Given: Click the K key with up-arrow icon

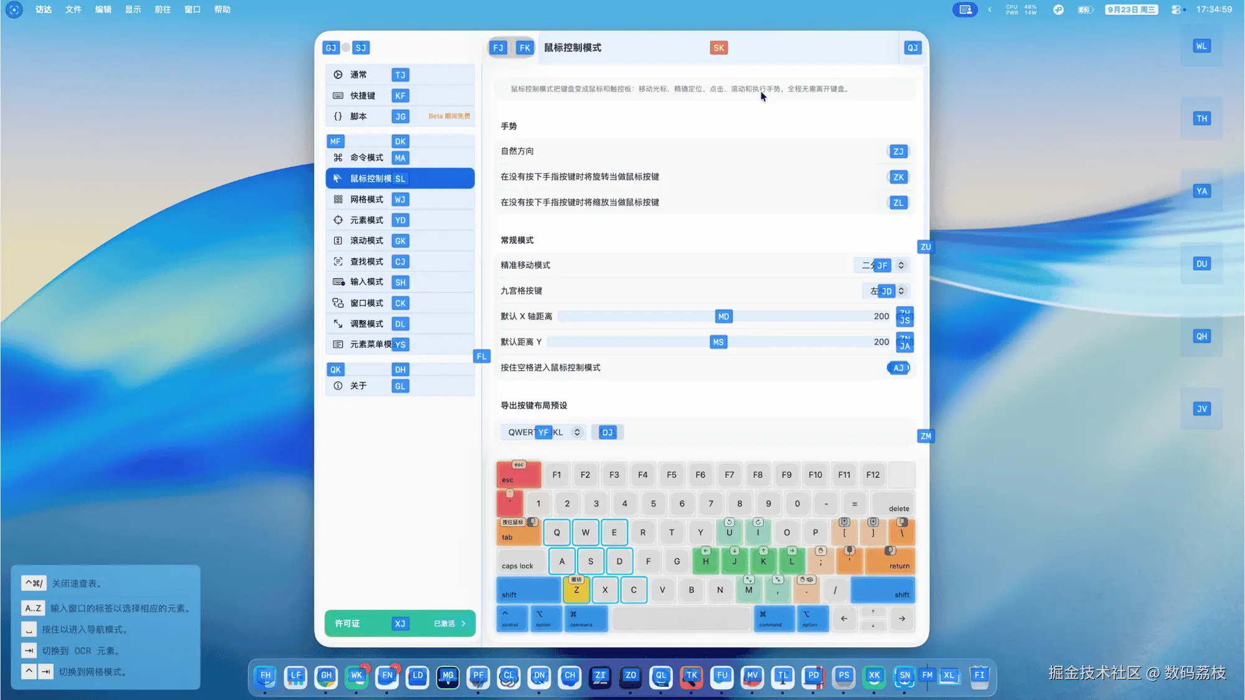Looking at the screenshot, I should coord(763,561).
